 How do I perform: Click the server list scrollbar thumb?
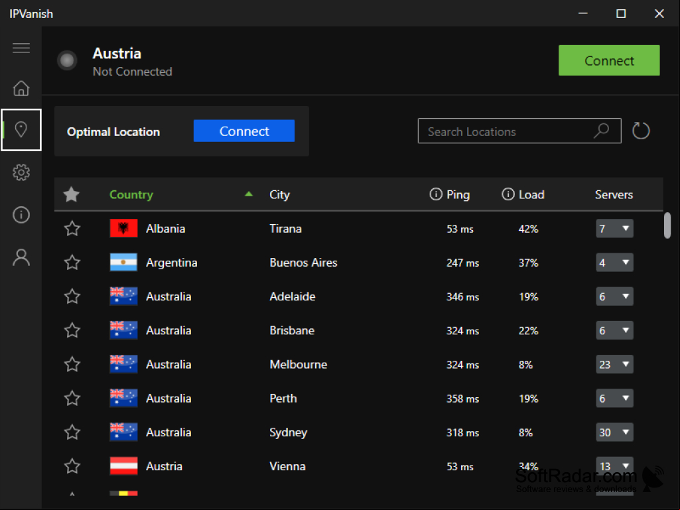pyautogui.click(x=667, y=225)
